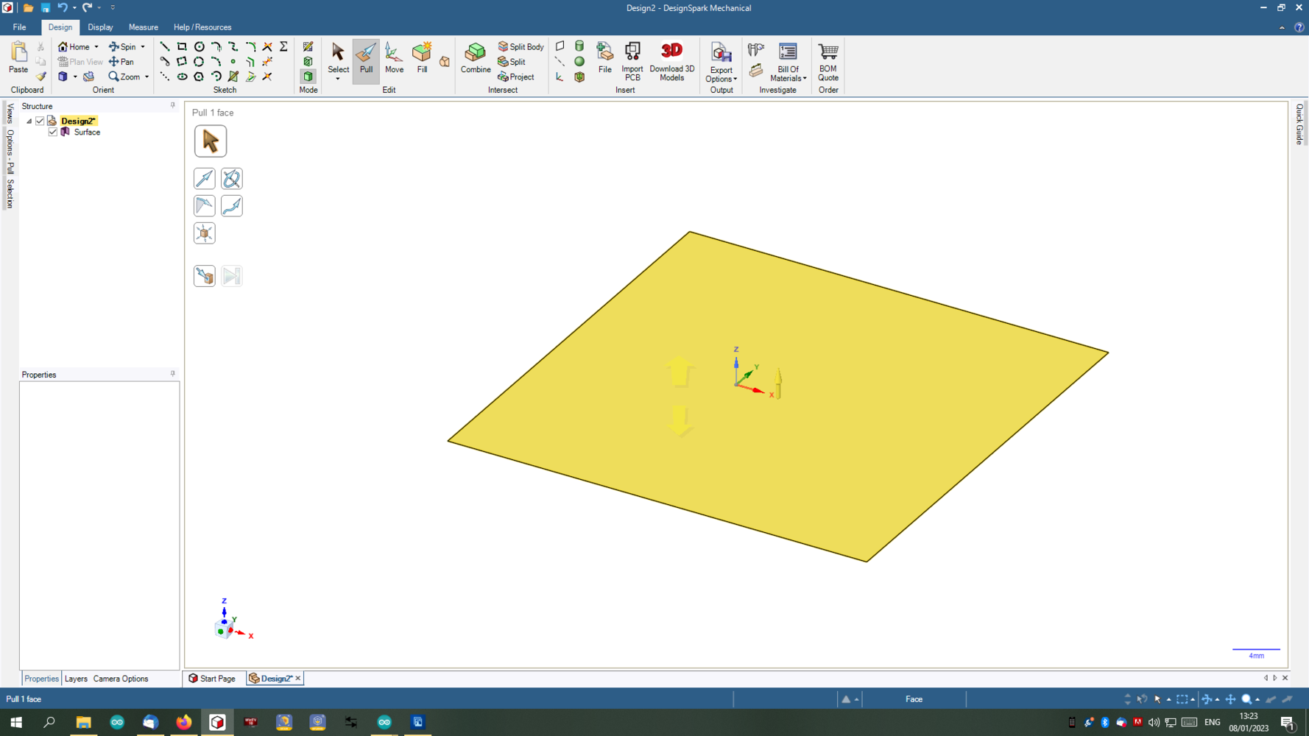Viewport: 1309px width, 736px height.
Task: Switch to the Start Page tab
Action: (x=212, y=679)
